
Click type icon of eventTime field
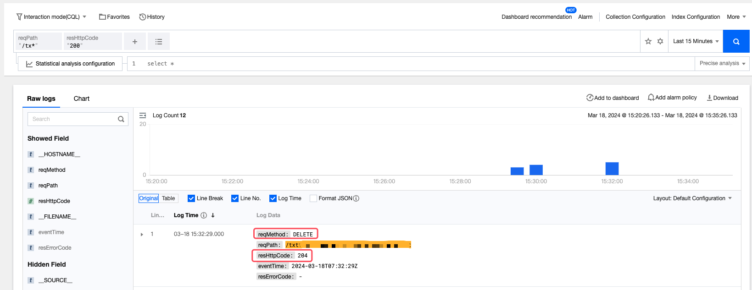31,232
